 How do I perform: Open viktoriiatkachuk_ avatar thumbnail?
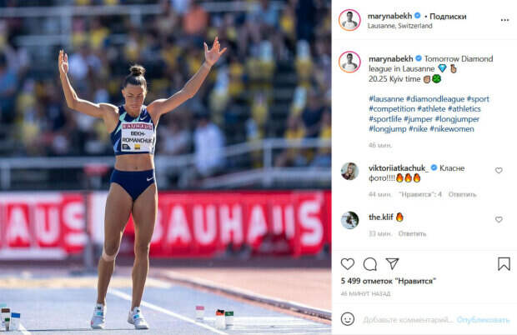349,172
